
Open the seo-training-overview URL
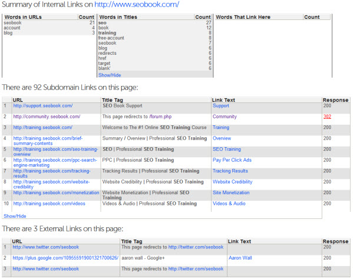[55, 151]
